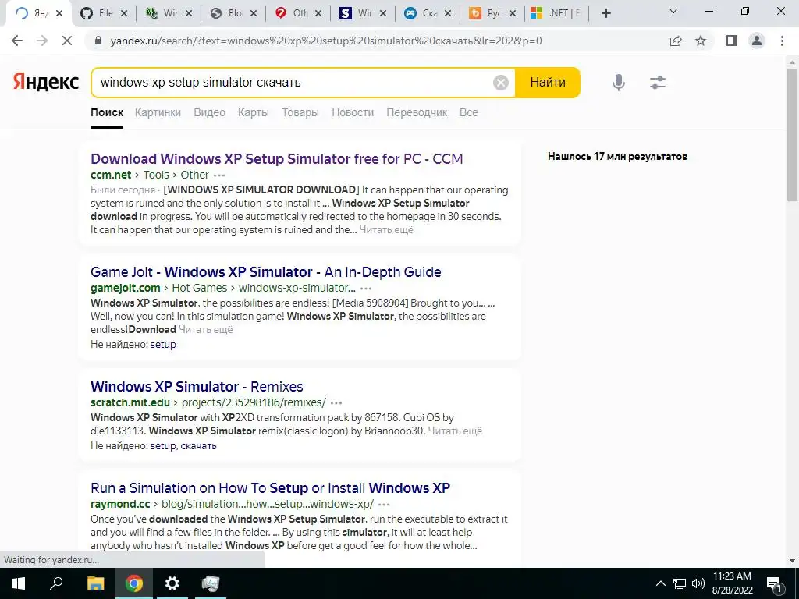
Task: Expand Читать ещё on CCM result
Action: 386,230
